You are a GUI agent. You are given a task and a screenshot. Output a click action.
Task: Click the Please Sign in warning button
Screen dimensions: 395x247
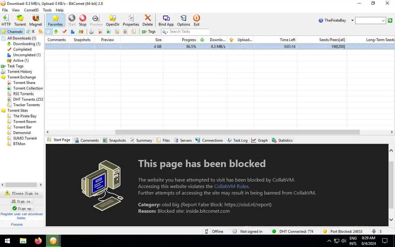point(22,193)
